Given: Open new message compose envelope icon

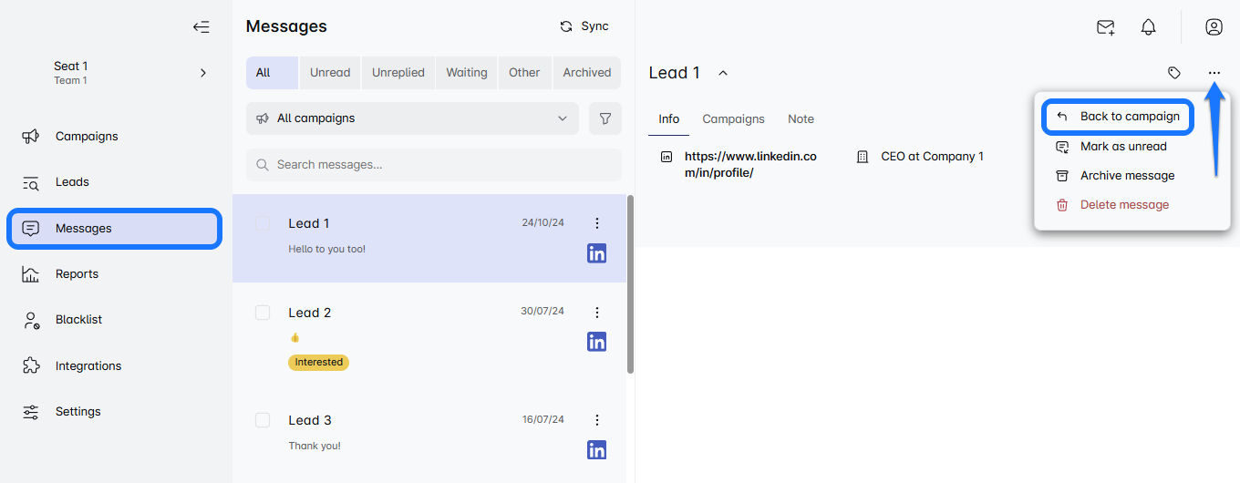Looking at the screenshot, I should point(1105,27).
